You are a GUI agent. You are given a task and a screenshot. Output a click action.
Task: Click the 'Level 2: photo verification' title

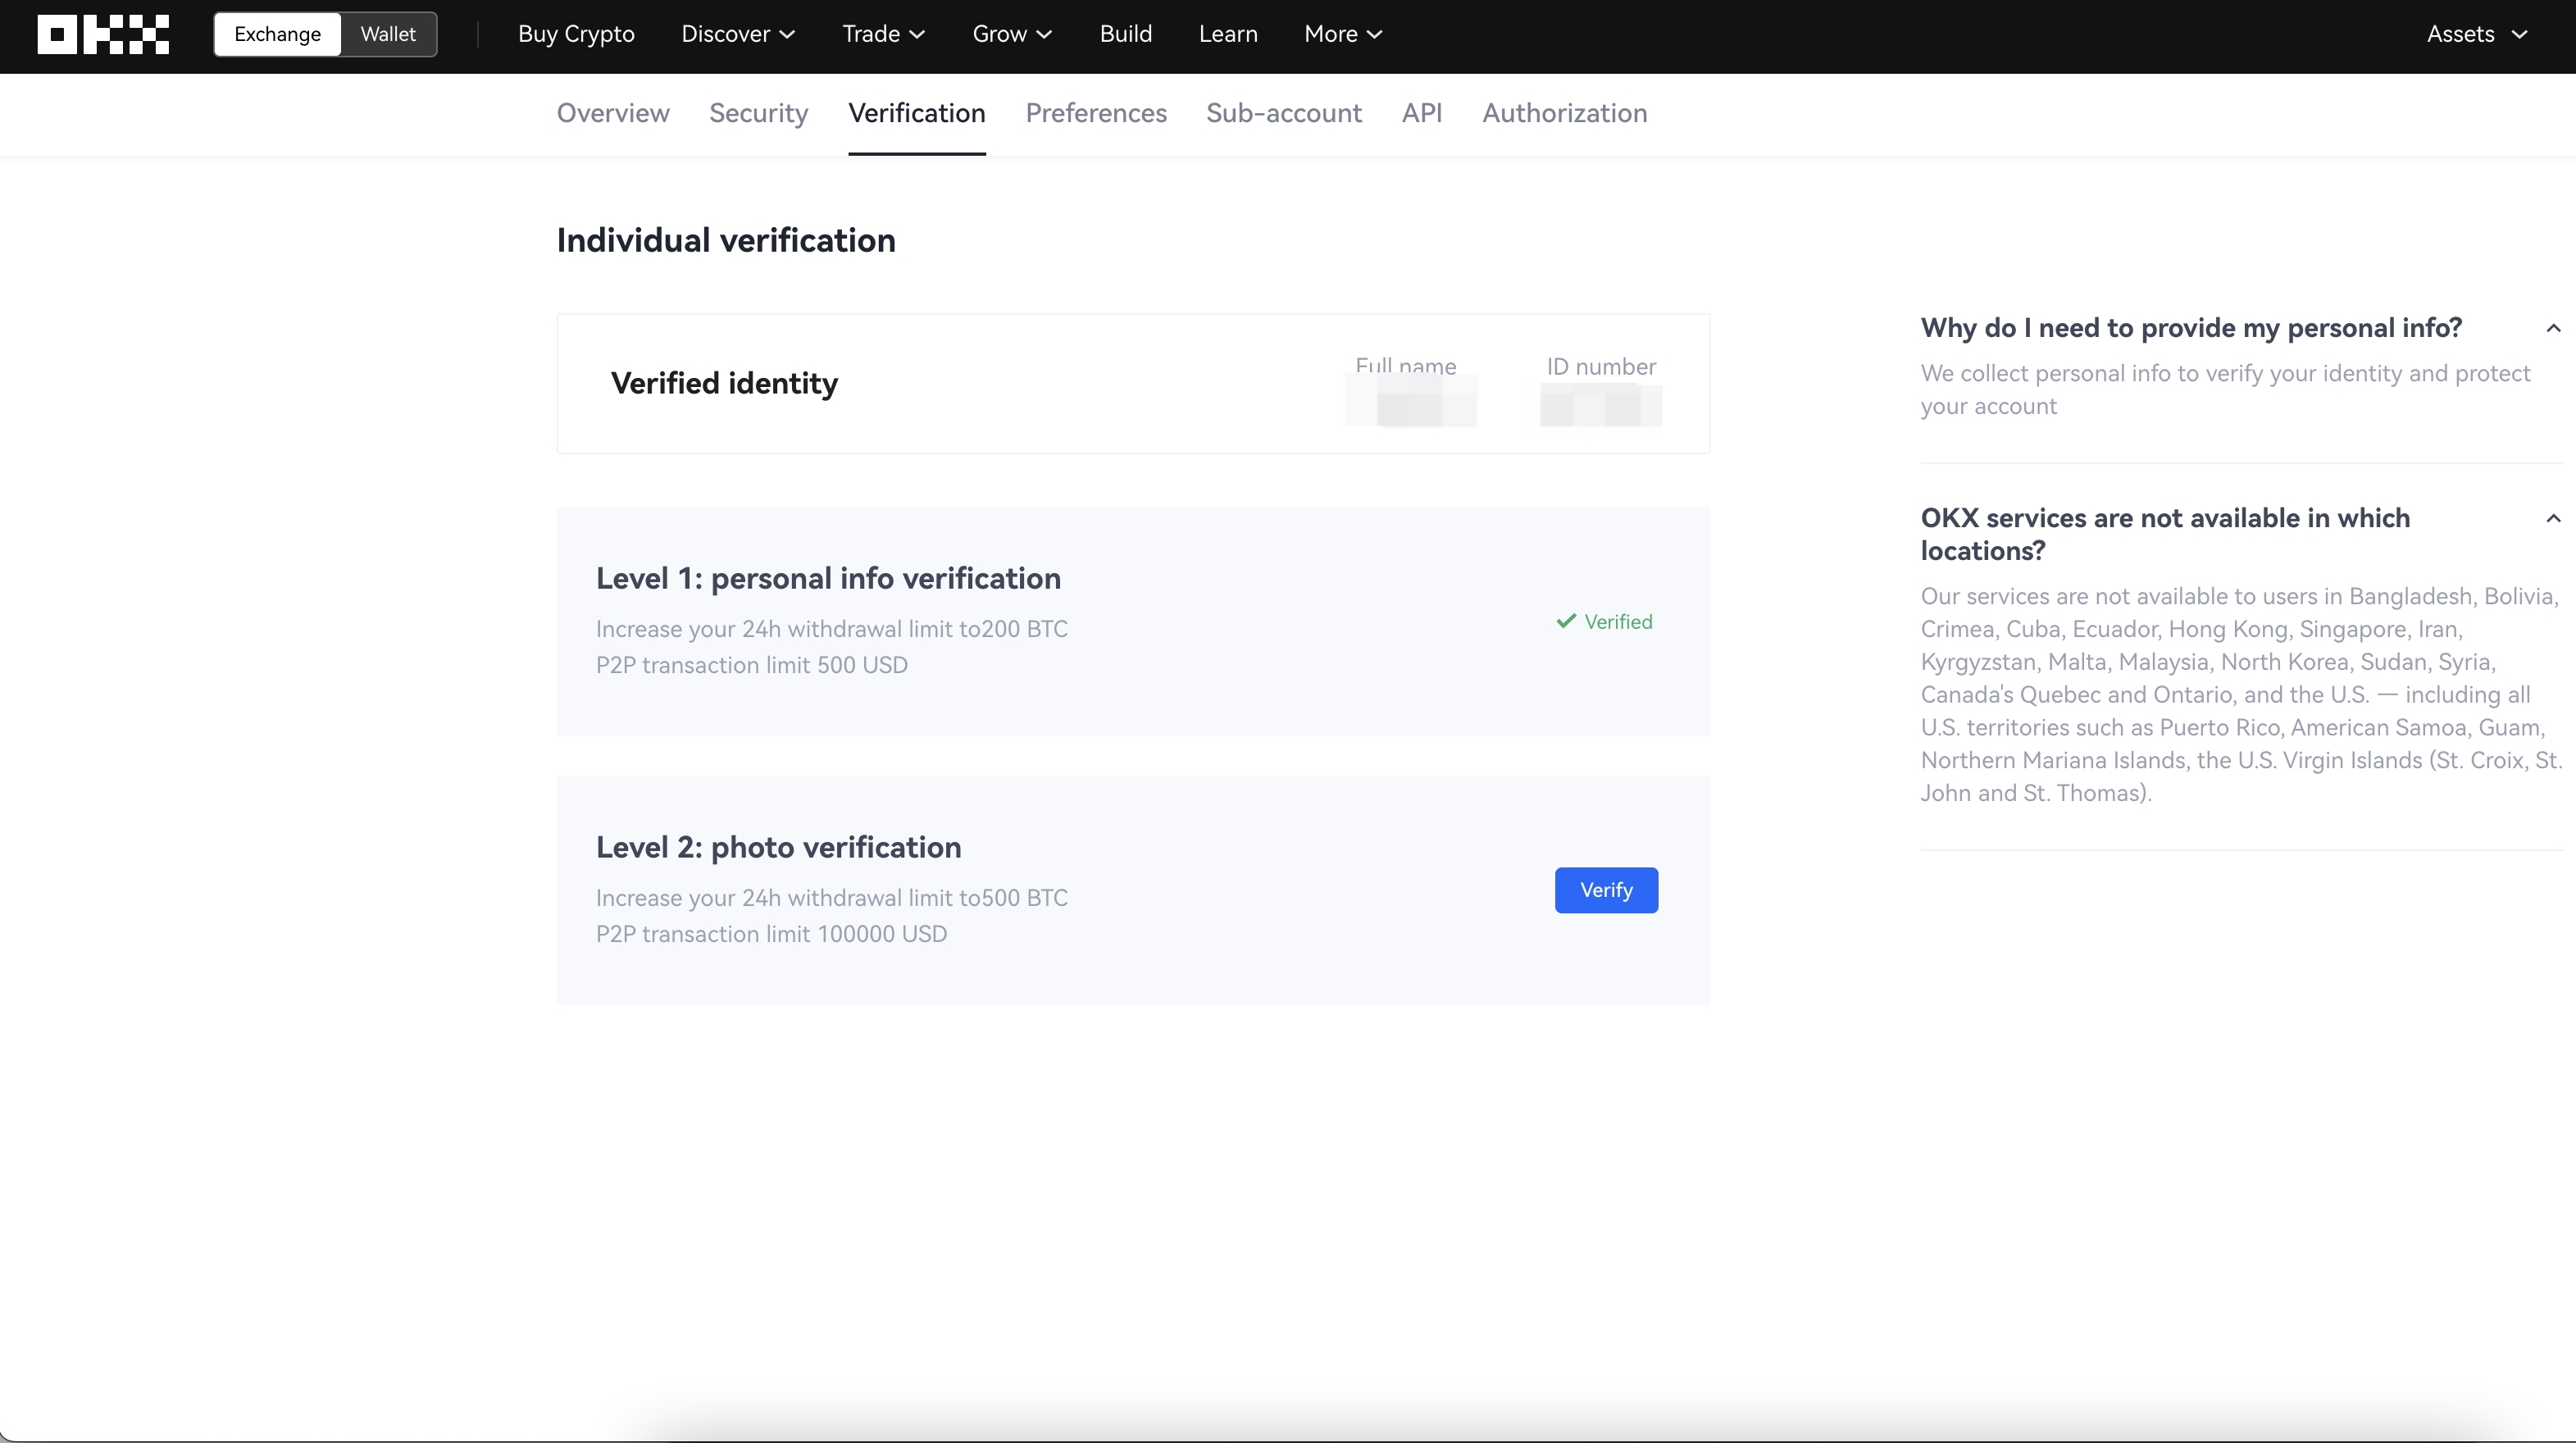pyautogui.click(x=778, y=847)
